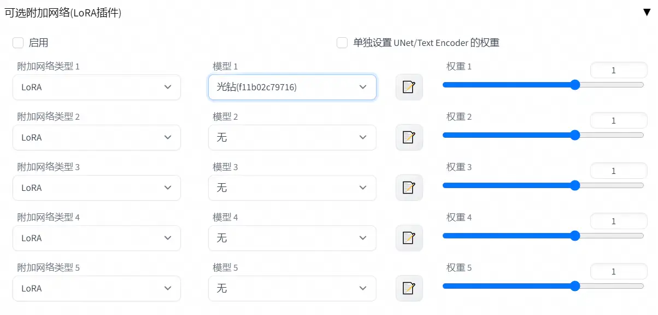Open 附加网络类型 1 LoRA dropdown
Image resolution: width=658 pixels, height=315 pixels.
coord(97,87)
